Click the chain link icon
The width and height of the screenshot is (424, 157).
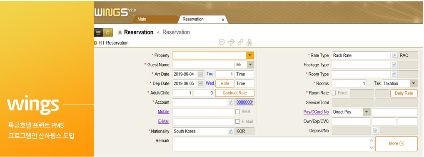240,42
